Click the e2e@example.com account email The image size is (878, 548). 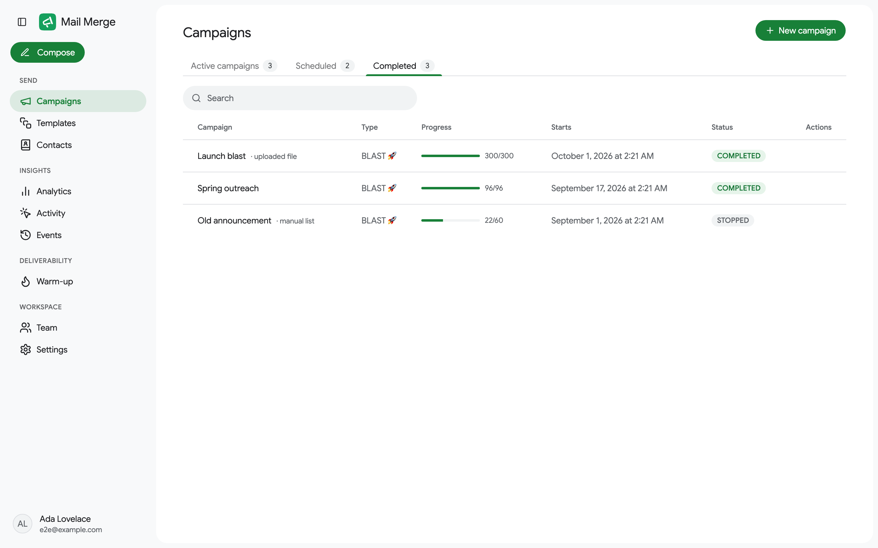pyautogui.click(x=71, y=529)
